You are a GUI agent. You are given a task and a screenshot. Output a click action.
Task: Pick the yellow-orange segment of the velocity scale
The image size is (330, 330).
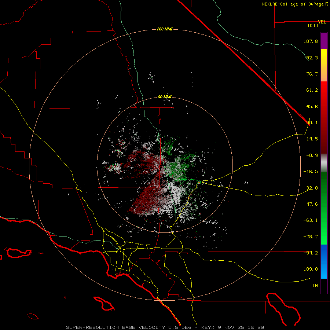324,65
